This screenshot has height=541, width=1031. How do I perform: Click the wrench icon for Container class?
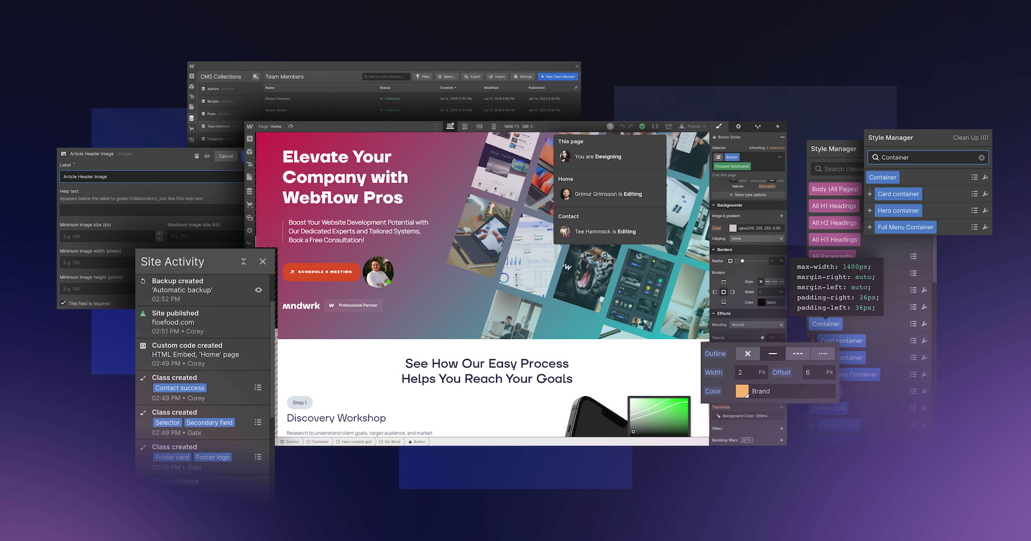point(985,177)
